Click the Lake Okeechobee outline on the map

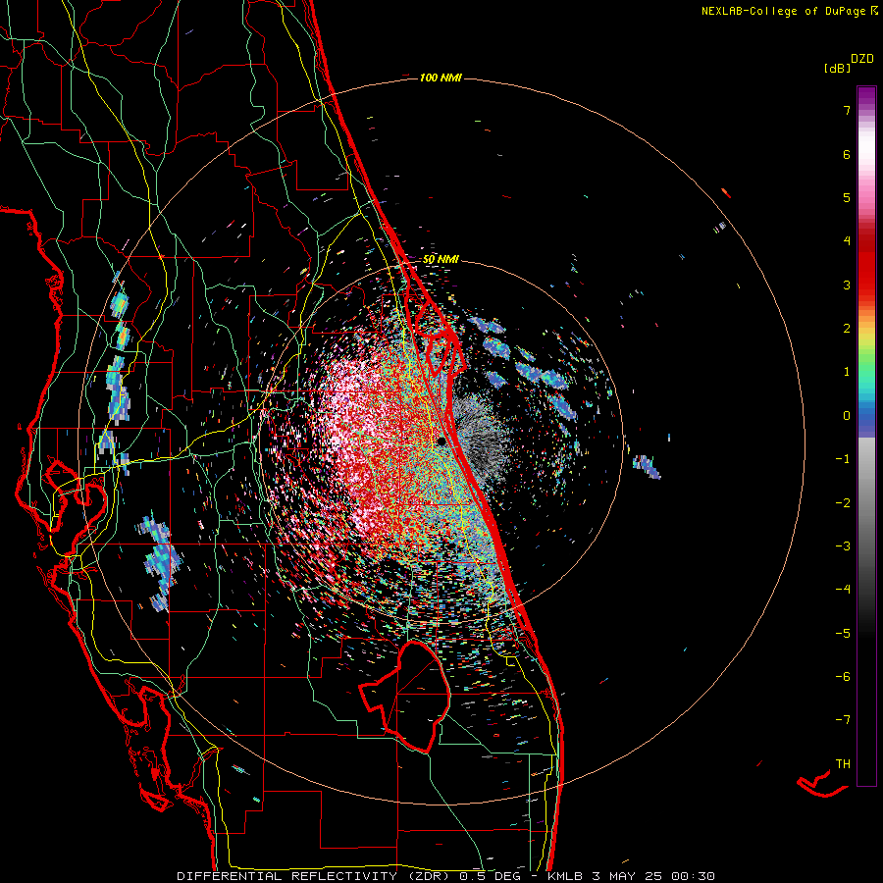(x=405, y=697)
